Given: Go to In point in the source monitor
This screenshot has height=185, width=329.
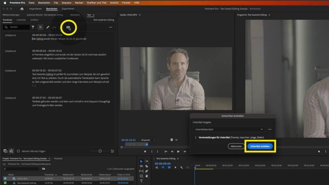Looking at the screenshot, I should click(166, 152).
